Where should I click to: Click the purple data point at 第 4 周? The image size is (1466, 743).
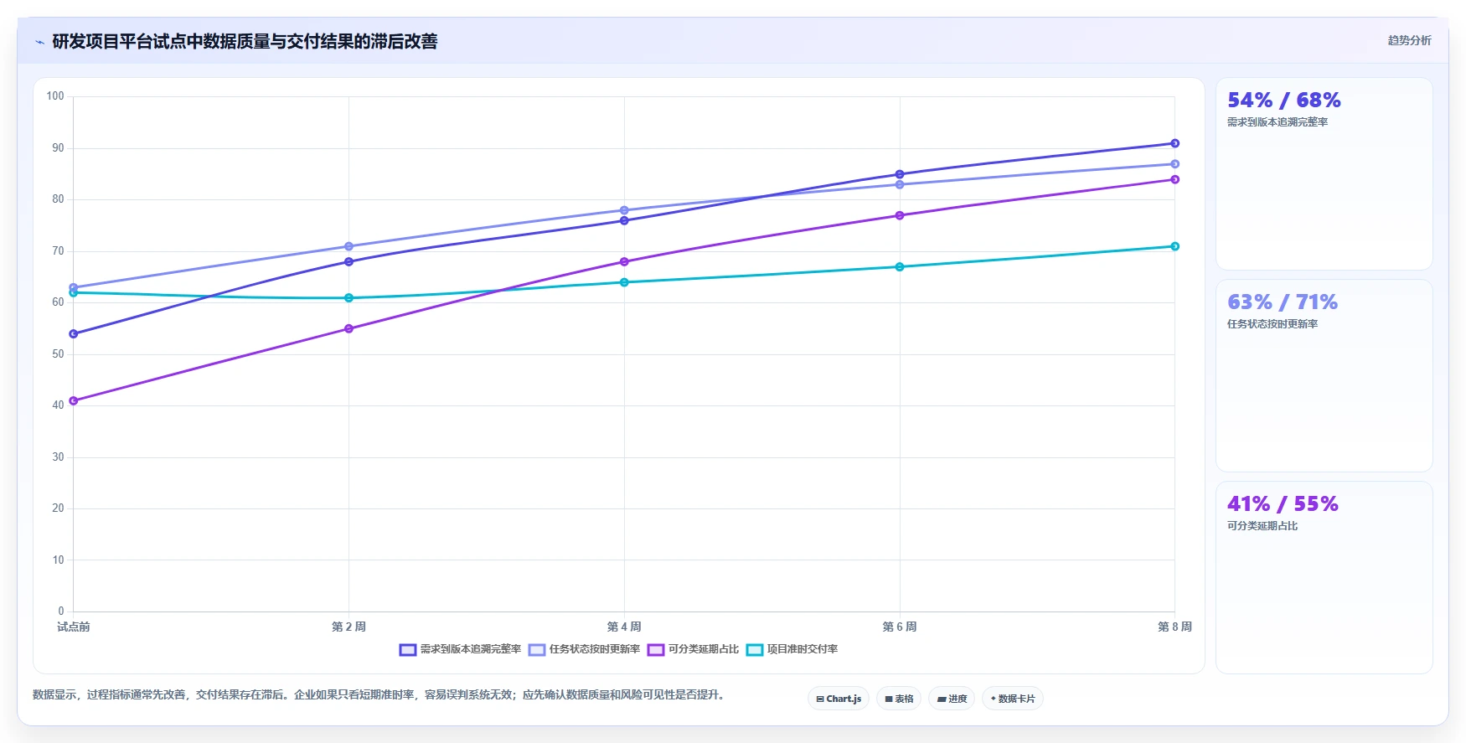pyautogui.click(x=624, y=261)
